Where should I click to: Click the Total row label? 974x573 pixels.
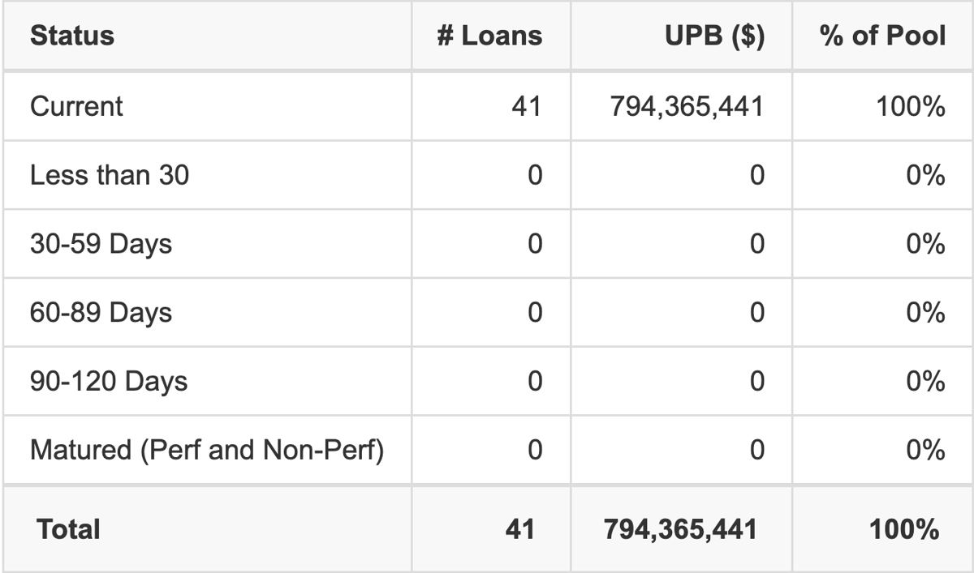tap(68, 530)
